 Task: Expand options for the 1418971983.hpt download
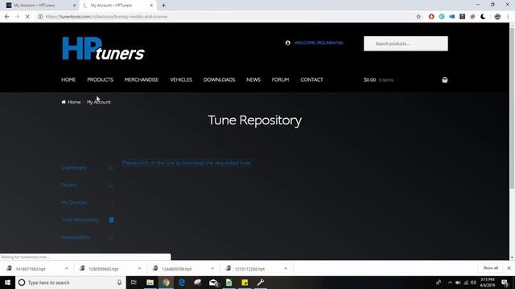tap(66, 268)
